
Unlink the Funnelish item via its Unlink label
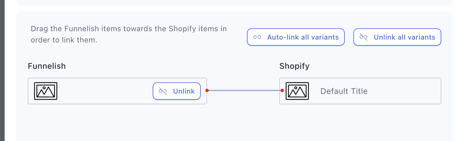pos(184,91)
